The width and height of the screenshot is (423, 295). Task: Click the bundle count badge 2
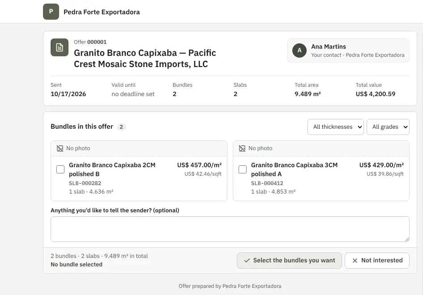pyautogui.click(x=121, y=127)
